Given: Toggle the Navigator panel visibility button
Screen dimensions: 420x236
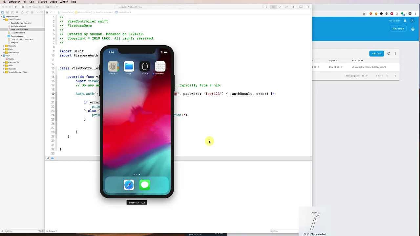Looking at the screenshot, I should point(294,7).
